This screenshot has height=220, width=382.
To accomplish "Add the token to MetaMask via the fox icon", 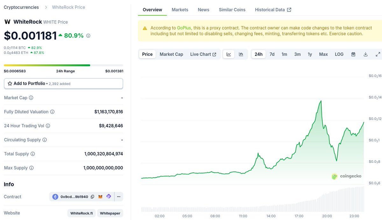I will click(100, 197).
